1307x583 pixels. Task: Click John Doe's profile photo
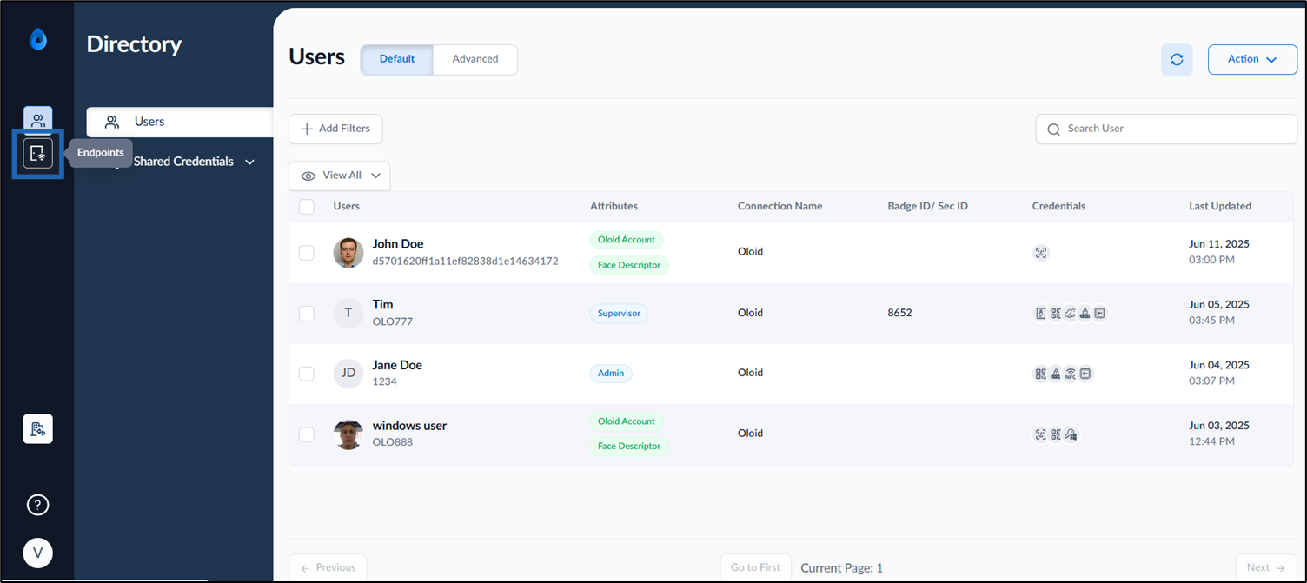[x=348, y=253]
